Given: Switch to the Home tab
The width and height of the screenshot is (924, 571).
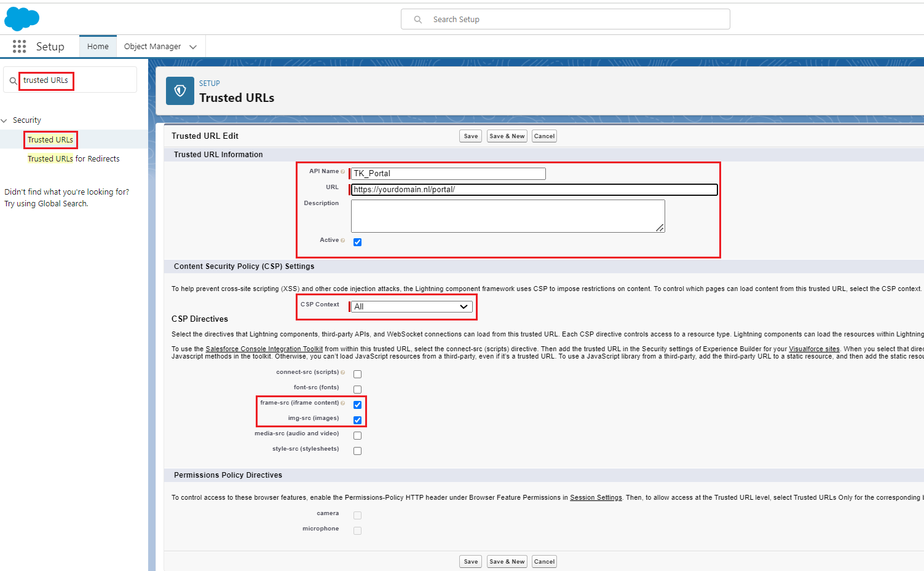Looking at the screenshot, I should coord(98,47).
